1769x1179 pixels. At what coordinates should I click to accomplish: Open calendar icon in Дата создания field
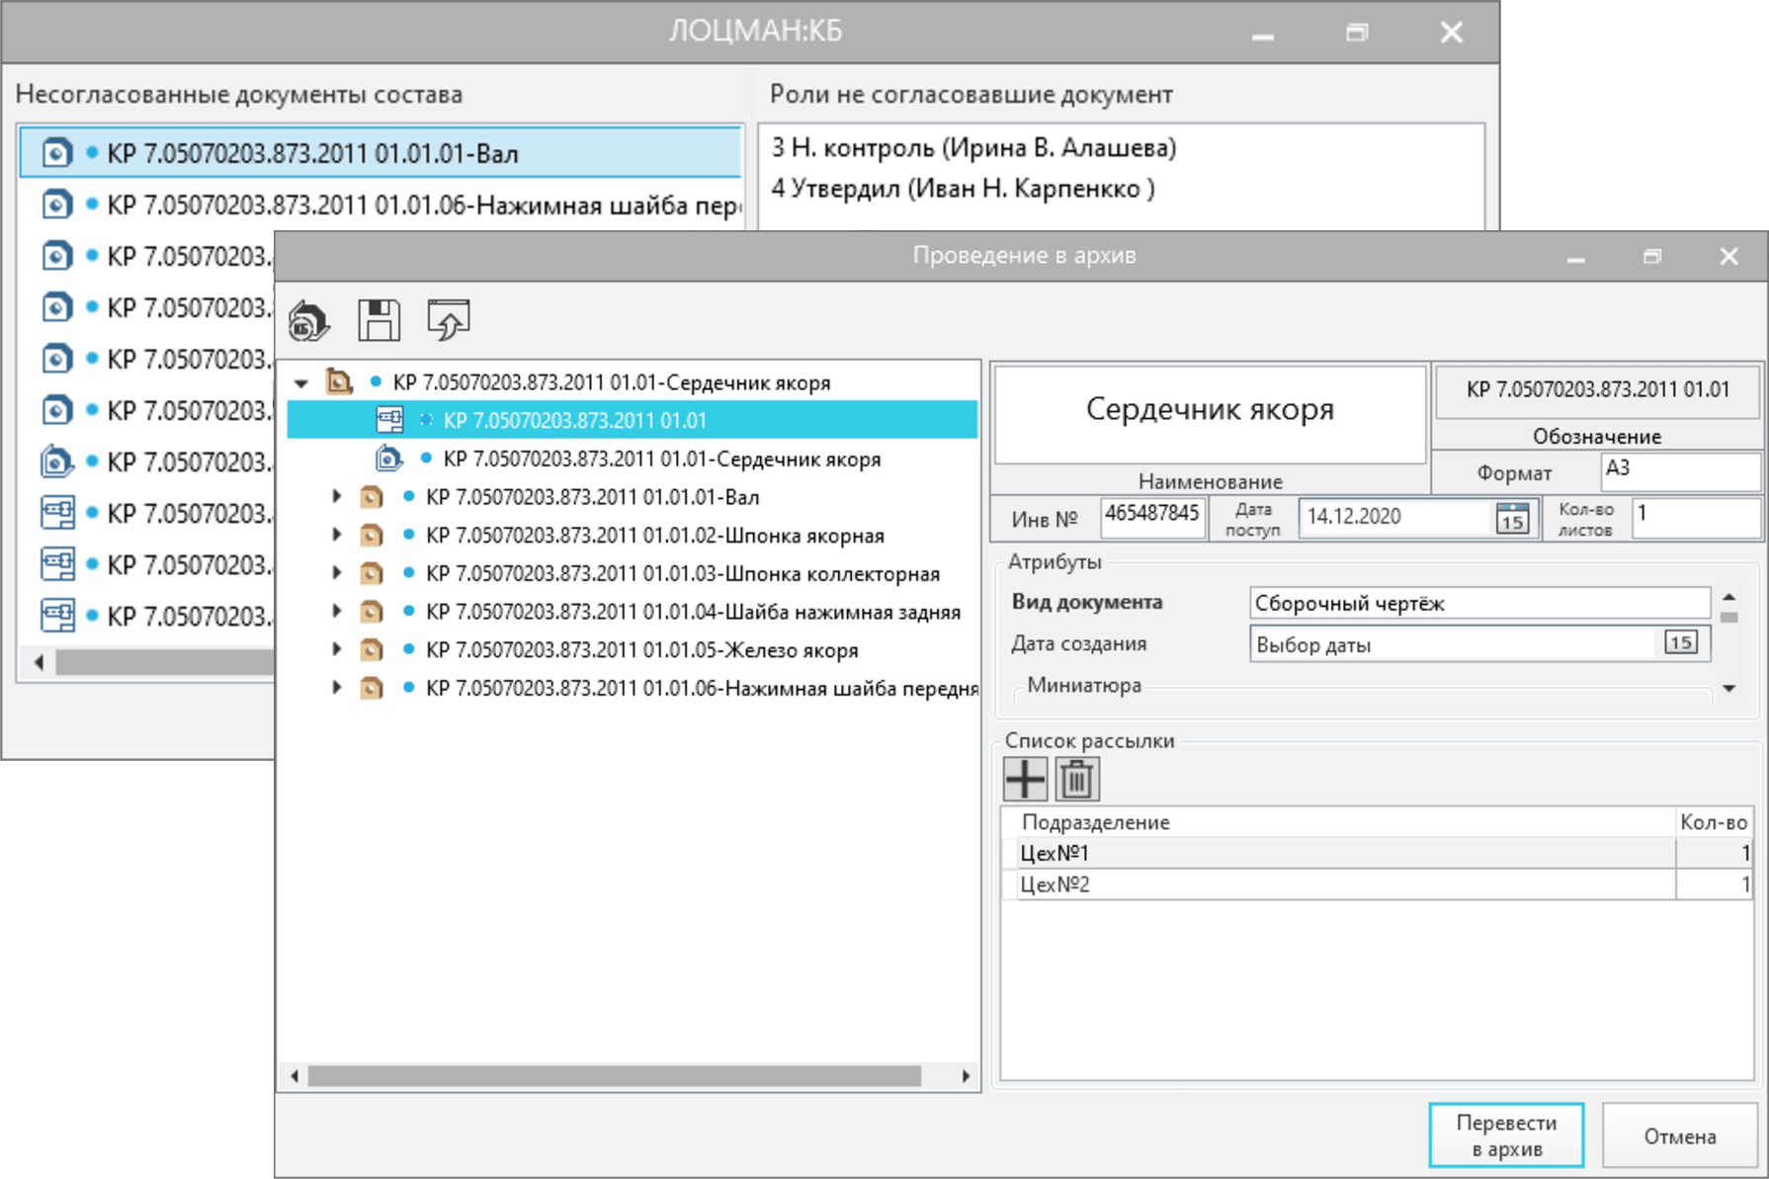pyautogui.click(x=1680, y=643)
